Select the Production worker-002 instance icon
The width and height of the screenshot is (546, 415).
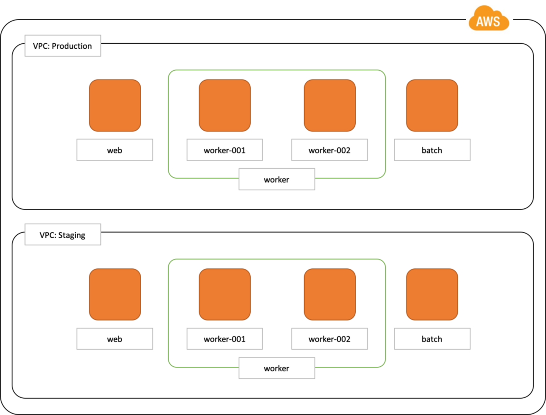[x=330, y=105]
